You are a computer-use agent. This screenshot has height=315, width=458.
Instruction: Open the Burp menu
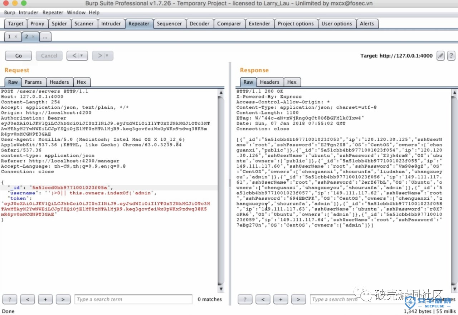(x=10, y=13)
